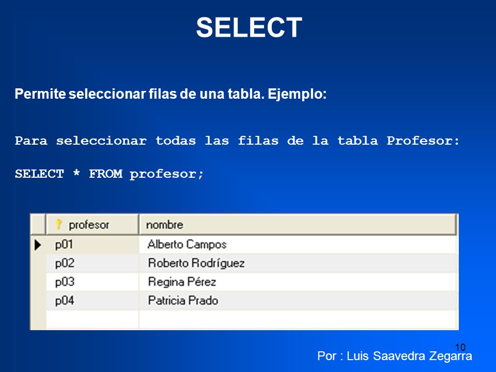The image size is (496, 372).
Task: Click the p02 cell
Action: tap(92, 263)
